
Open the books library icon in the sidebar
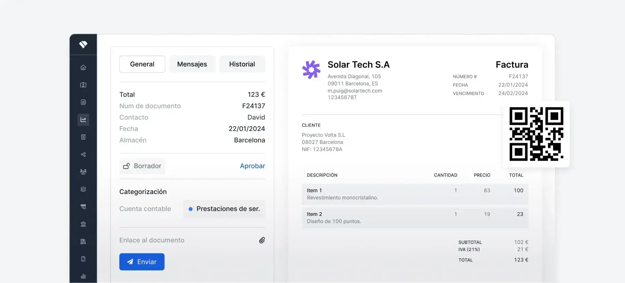(x=83, y=241)
